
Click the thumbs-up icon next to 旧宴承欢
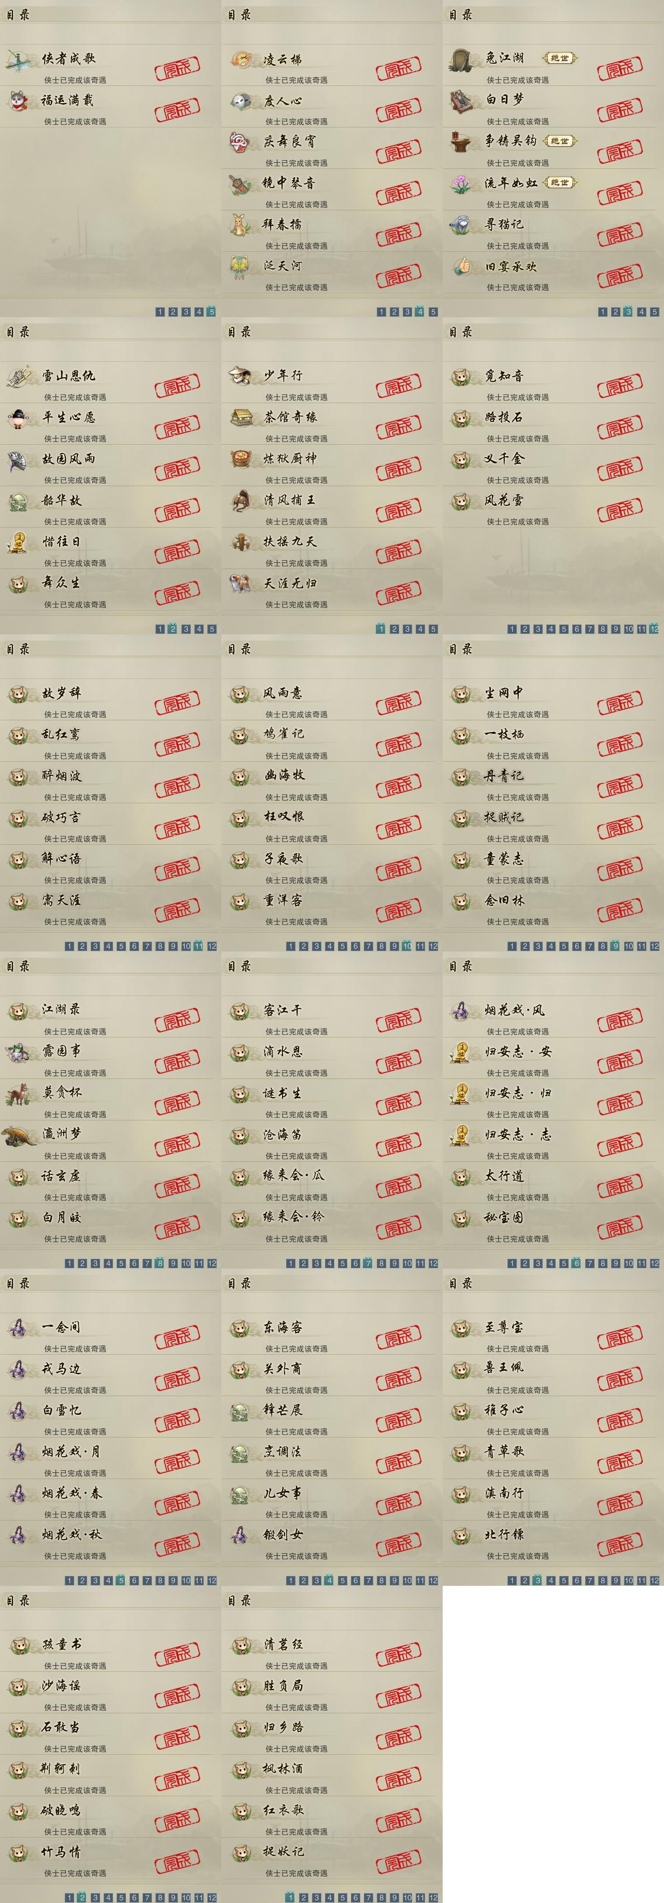pos(462,266)
